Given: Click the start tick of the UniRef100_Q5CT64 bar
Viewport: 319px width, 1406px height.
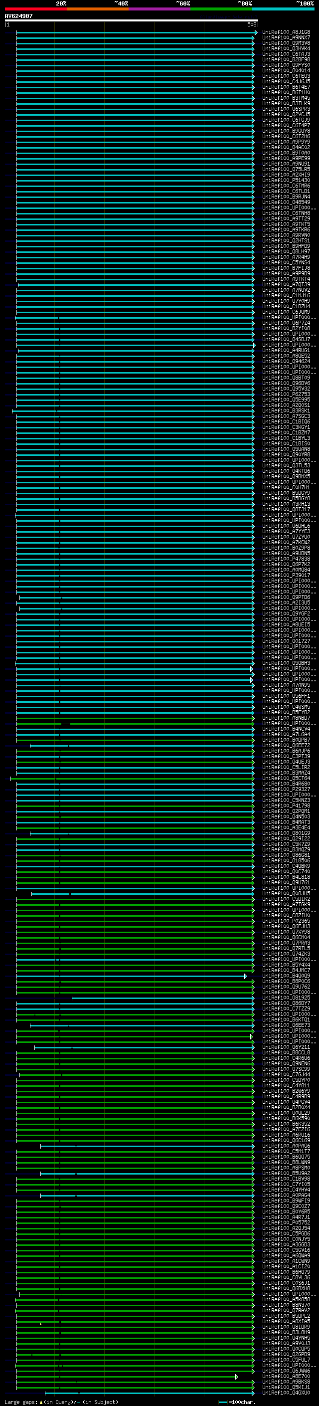Looking at the screenshot, I should click(11, 779).
